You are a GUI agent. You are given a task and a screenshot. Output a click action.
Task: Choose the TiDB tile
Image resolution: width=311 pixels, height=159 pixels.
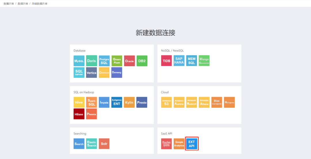(x=166, y=61)
